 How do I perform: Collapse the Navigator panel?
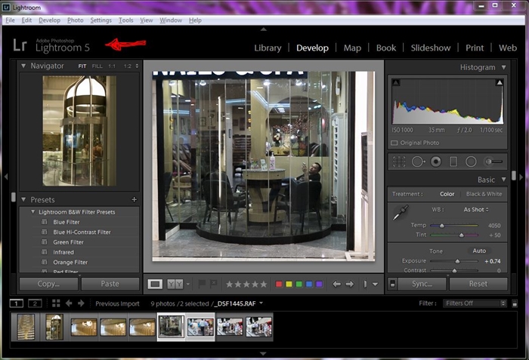point(23,66)
